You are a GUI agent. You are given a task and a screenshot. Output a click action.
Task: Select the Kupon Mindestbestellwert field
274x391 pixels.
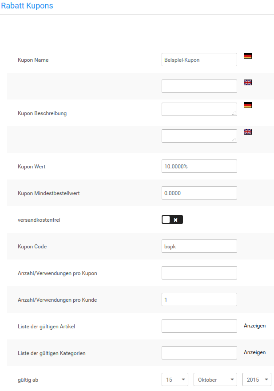(199, 192)
